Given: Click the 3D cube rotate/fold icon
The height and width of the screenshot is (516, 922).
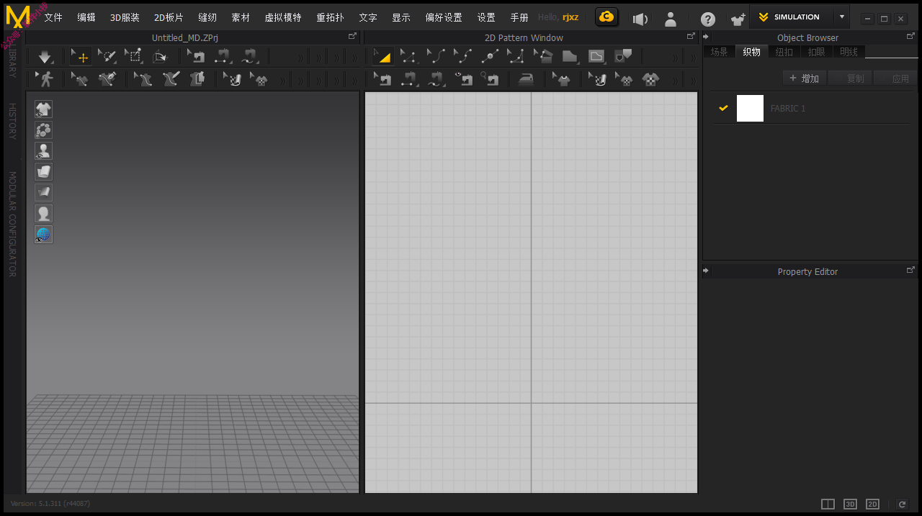Looking at the screenshot, I should pos(160,57).
